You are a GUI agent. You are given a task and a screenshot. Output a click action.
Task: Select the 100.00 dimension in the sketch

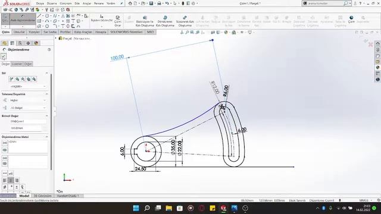coord(117,58)
